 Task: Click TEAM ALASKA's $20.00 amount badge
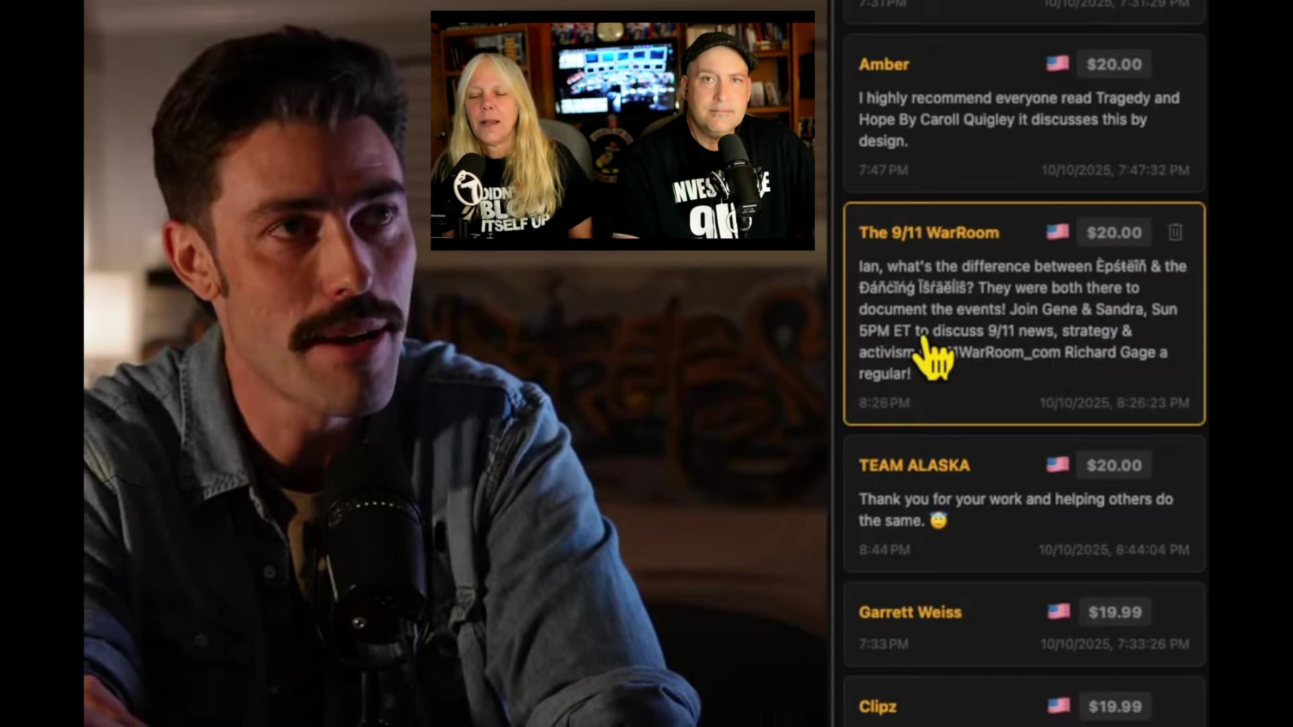pos(1114,465)
